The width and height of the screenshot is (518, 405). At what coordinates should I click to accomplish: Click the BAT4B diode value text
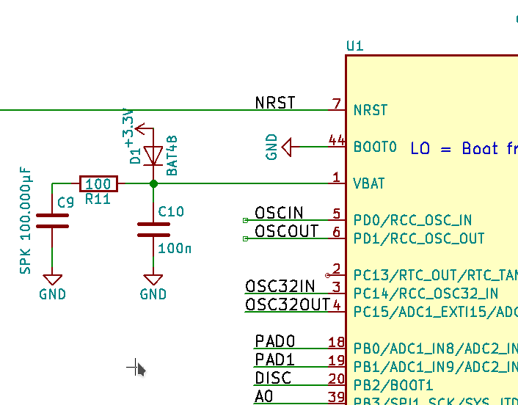[172, 156]
